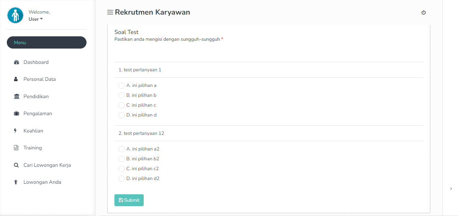This screenshot has height=216, width=458.
Task: Expand the right side panel chevron
Action: (451, 189)
